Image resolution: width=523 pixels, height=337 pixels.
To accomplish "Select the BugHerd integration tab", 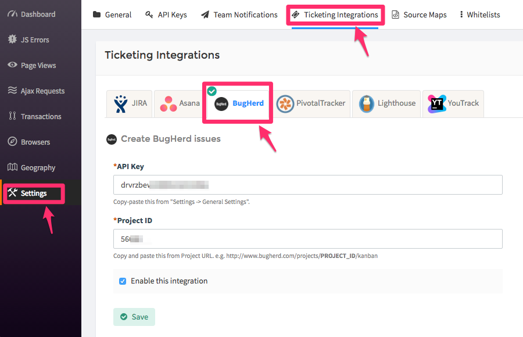I will point(238,104).
